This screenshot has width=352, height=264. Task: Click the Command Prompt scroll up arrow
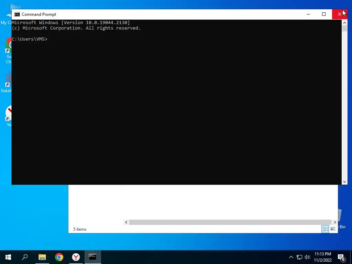click(344, 22)
